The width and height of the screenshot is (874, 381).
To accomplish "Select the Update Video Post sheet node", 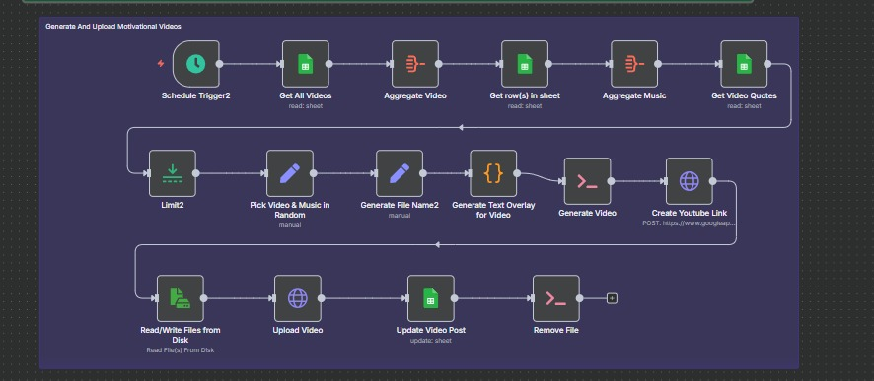I will (x=431, y=298).
